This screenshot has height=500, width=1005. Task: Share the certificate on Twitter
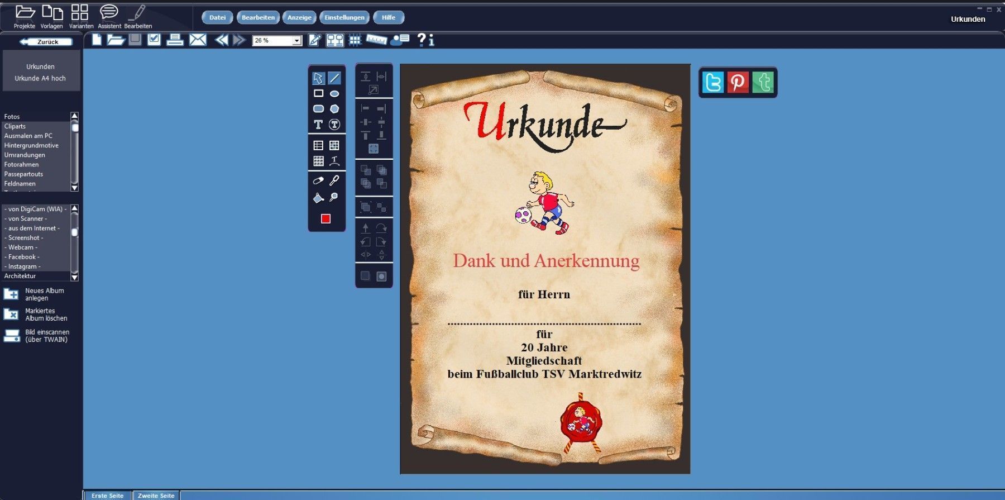(713, 82)
